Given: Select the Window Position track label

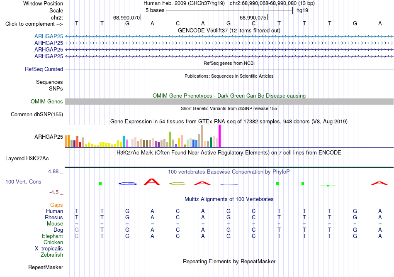Looking at the screenshot, I should click(x=43, y=3).
